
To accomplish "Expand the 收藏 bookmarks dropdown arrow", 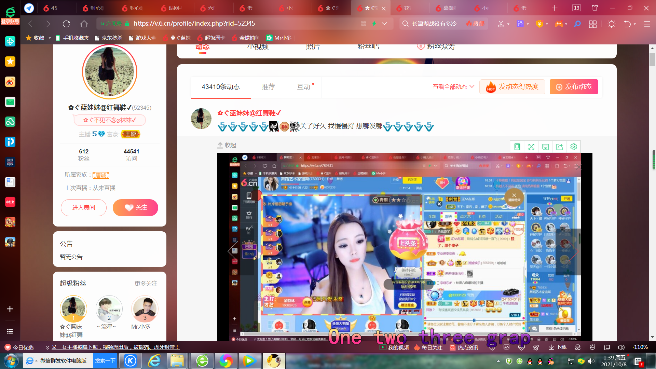I will (x=50, y=38).
